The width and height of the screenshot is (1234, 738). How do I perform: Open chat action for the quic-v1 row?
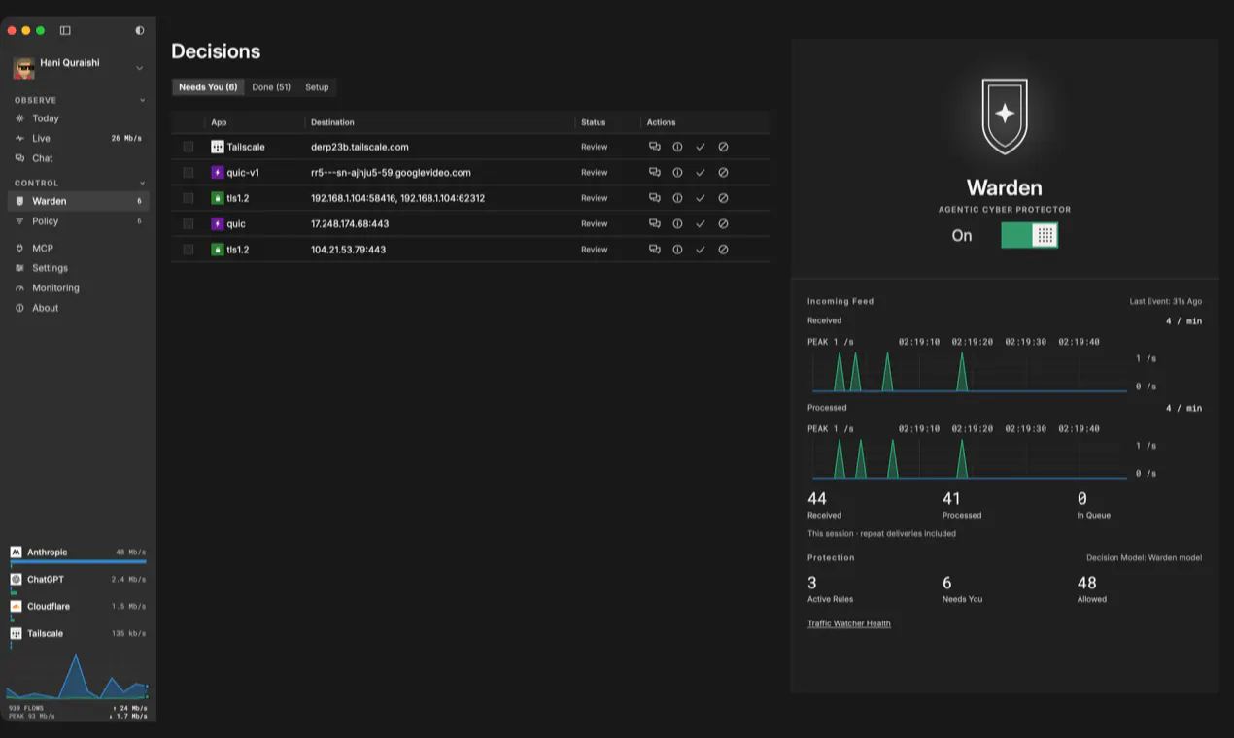(655, 172)
